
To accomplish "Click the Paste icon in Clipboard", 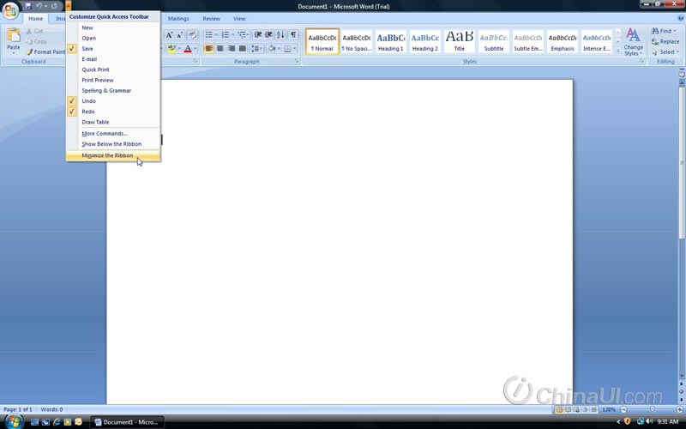I will [13, 37].
